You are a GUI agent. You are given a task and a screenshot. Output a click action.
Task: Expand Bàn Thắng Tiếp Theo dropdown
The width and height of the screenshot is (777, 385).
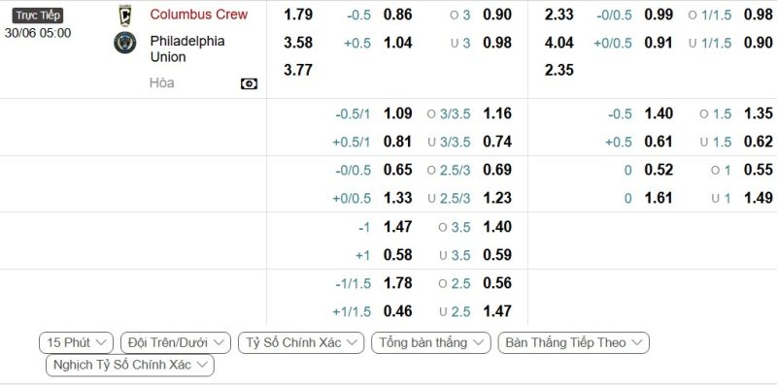point(574,342)
